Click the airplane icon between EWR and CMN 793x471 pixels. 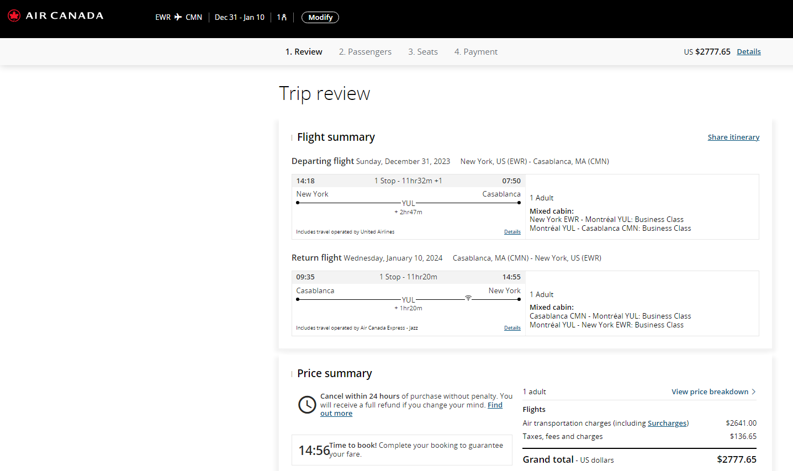[178, 17]
